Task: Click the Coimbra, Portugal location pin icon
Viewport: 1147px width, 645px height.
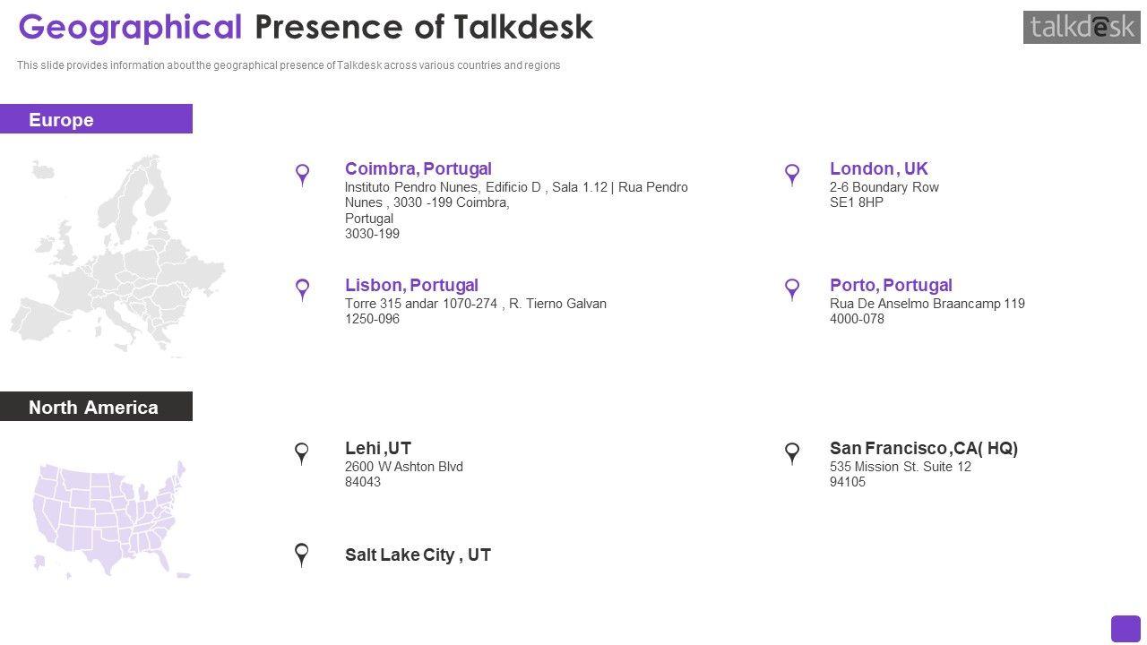Action: pyautogui.click(x=303, y=174)
